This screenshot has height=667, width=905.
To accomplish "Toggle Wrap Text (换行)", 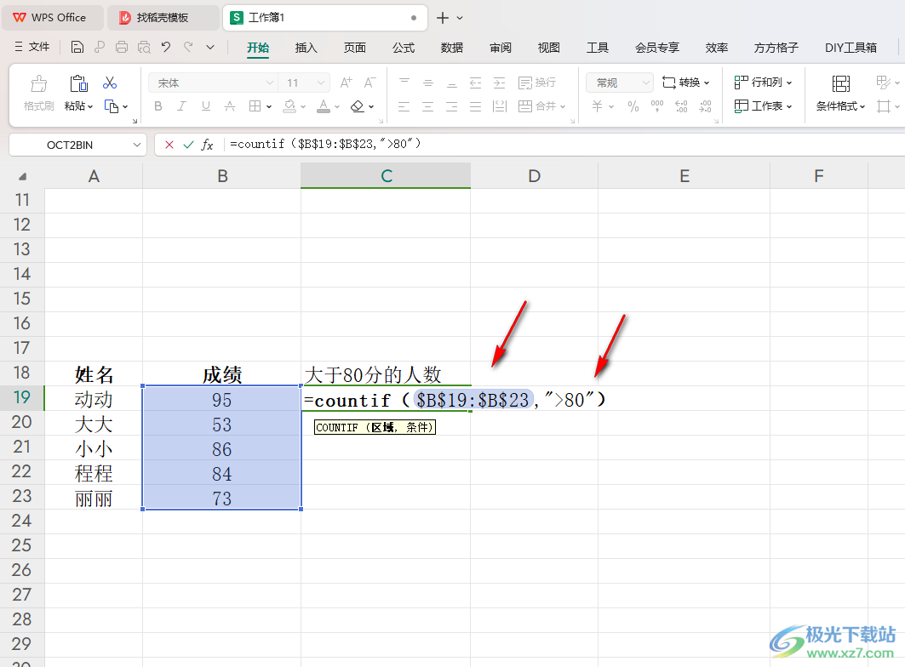I will pos(536,83).
